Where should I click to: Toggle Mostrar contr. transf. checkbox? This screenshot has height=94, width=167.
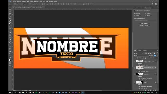[x=30, y=4]
